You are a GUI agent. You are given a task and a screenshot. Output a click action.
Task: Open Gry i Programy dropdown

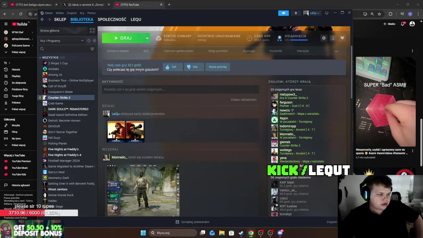pyautogui.click(x=62, y=41)
